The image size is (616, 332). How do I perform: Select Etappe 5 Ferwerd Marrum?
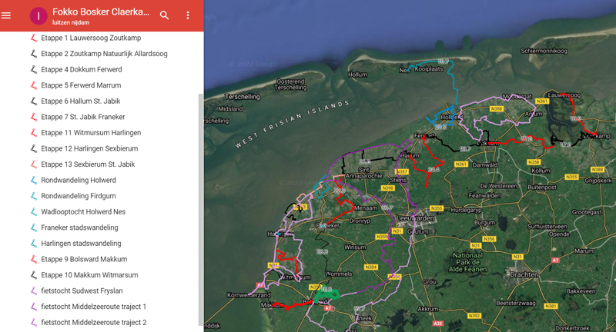click(81, 85)
